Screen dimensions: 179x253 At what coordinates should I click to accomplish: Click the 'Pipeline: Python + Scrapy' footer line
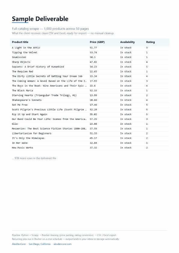point(64,235)
